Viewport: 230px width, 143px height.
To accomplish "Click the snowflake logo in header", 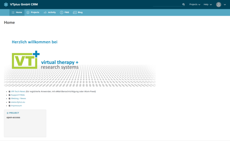I will pos(6,5).
